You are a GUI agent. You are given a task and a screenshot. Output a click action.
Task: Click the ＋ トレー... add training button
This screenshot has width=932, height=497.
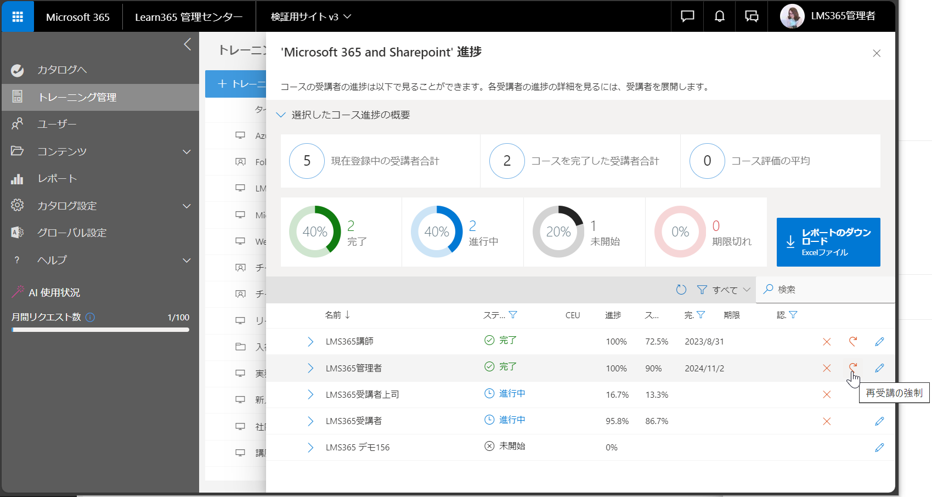coord(236,84)
